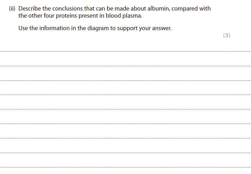
Task: Click the sixth dotted answer line
Action: (126, 124)
